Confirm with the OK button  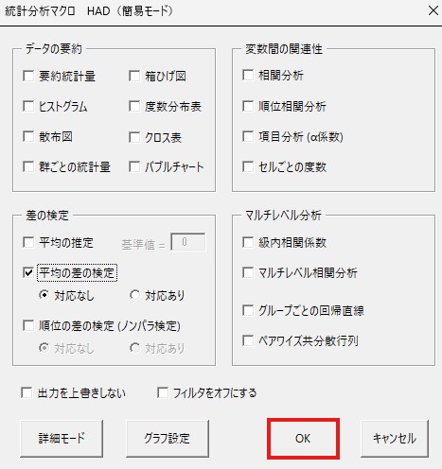303,439
